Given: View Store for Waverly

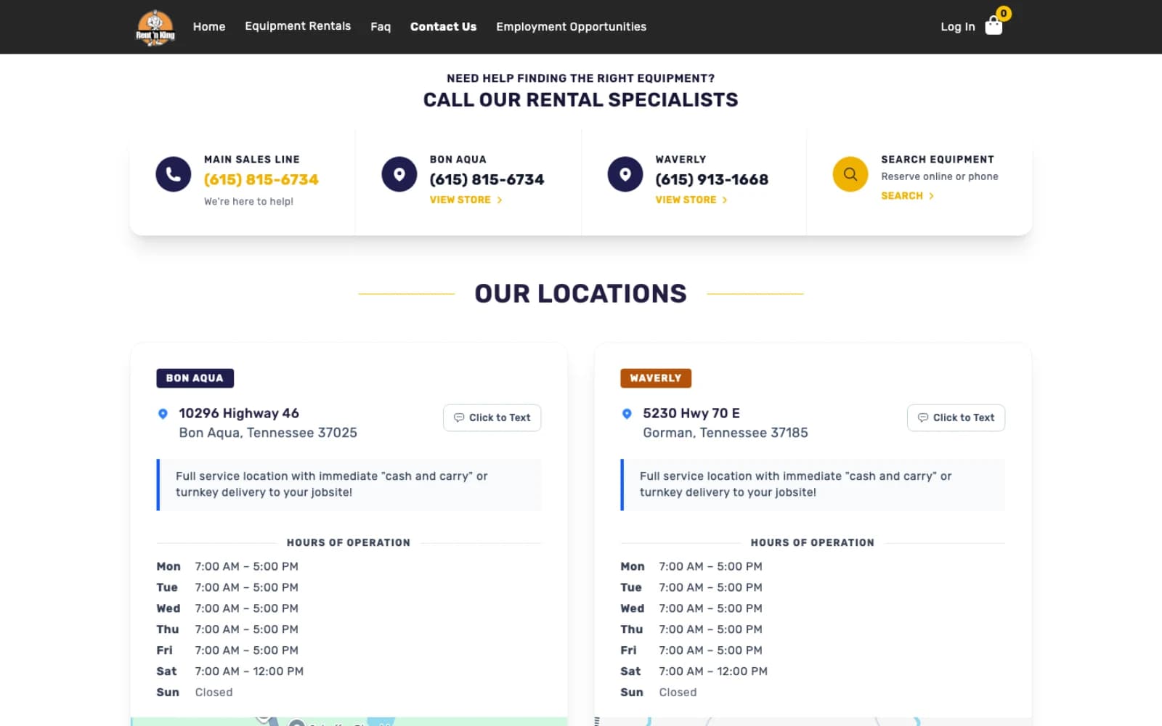Looking at the screenshot, I should tap(691, 200).
